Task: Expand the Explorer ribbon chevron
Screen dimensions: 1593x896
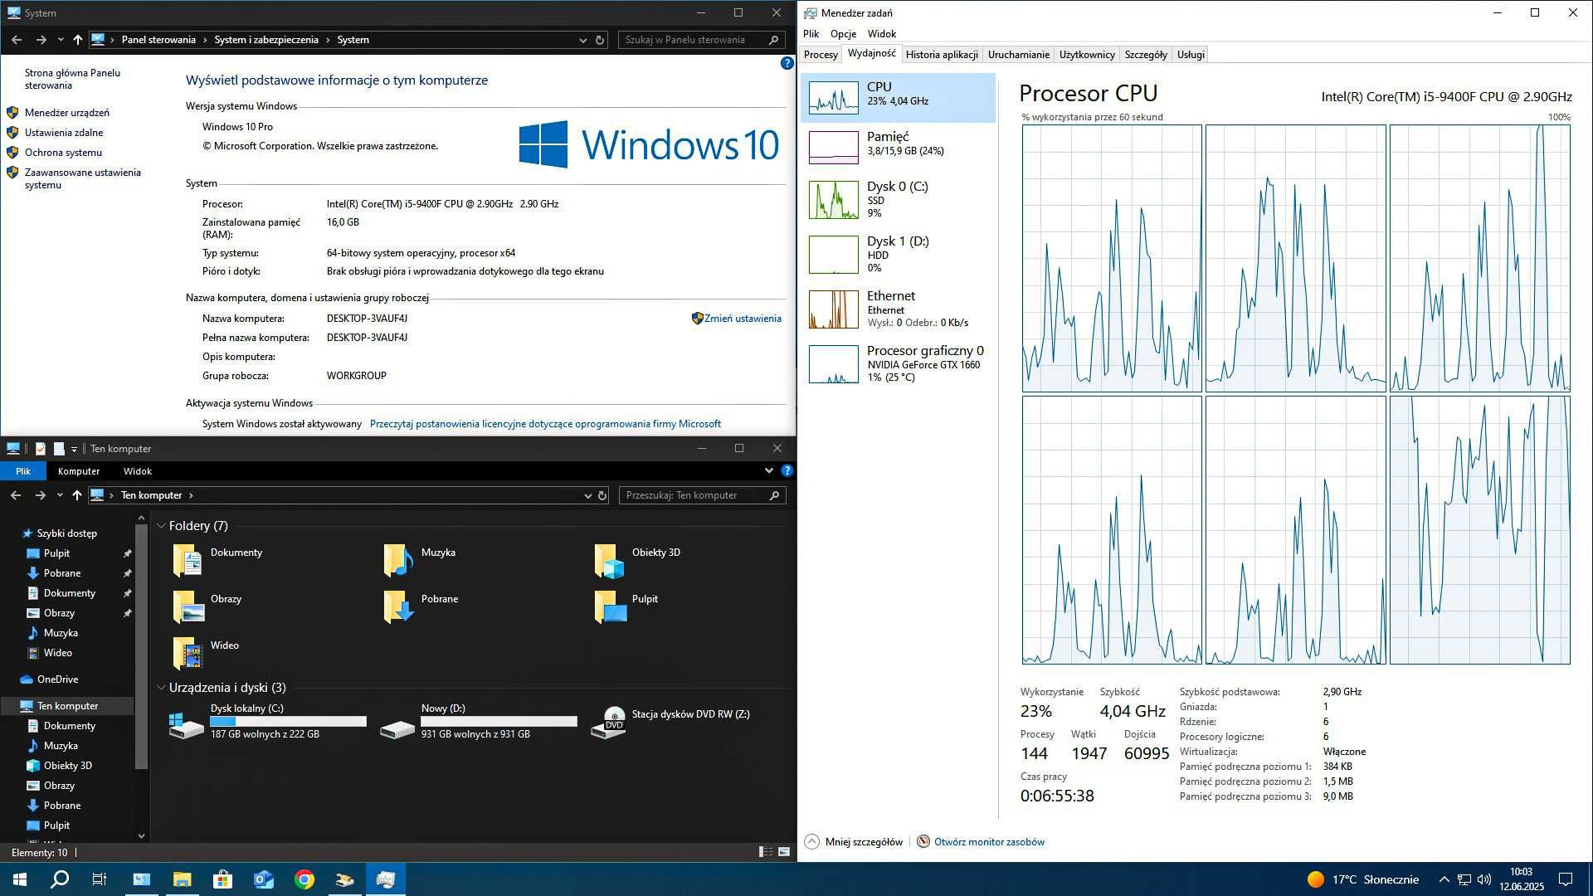Action: pyautogui.click(x=768, y=470)
